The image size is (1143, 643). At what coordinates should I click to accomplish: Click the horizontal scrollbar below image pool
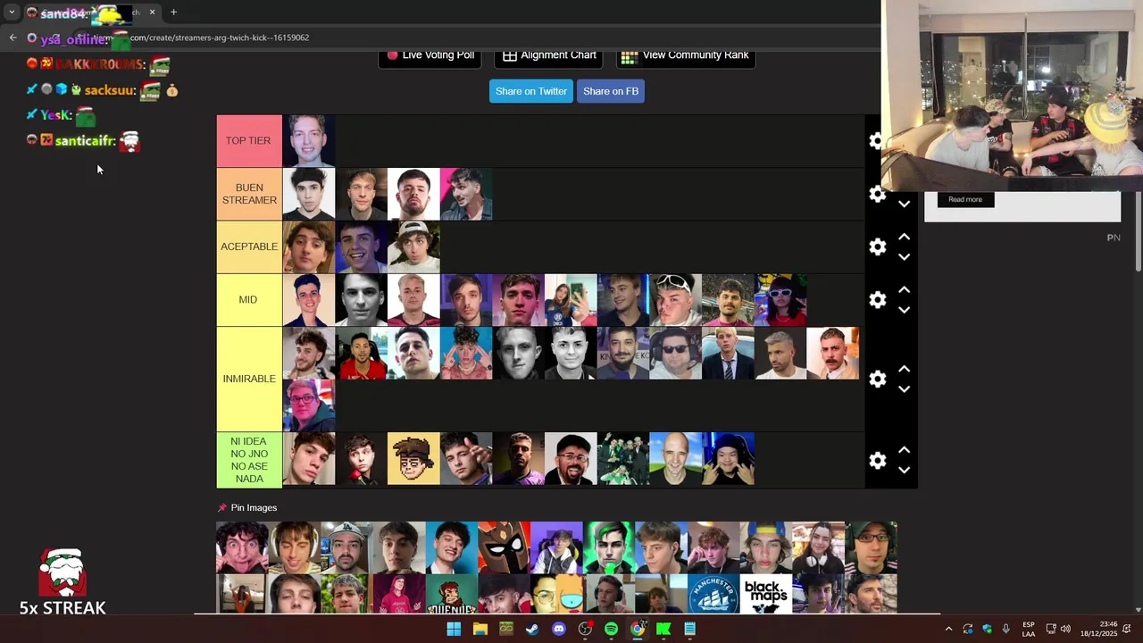567,614
